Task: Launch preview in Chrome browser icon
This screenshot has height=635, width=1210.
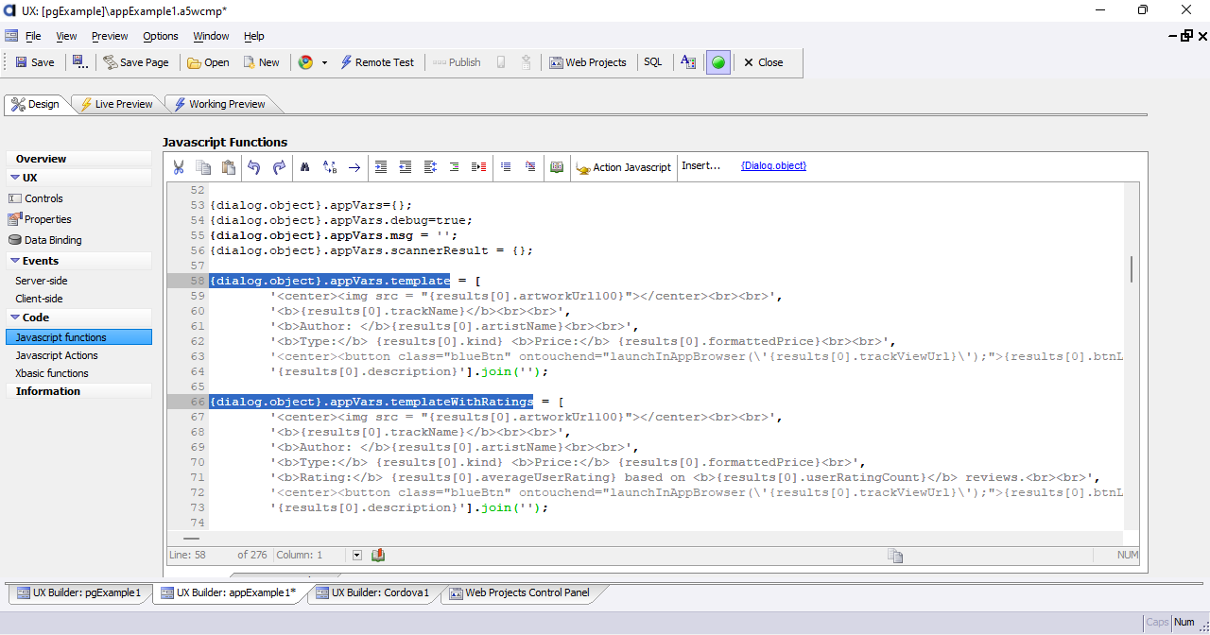Action: (305, 62)
